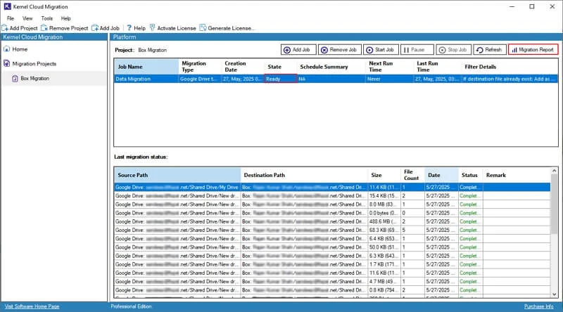Click the Home icon in sidebar

pyautogui.click(x=6, y=48)
